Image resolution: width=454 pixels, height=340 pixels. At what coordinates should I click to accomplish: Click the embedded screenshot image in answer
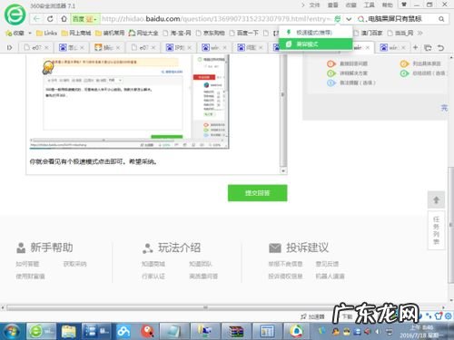[x=130, y=102]
